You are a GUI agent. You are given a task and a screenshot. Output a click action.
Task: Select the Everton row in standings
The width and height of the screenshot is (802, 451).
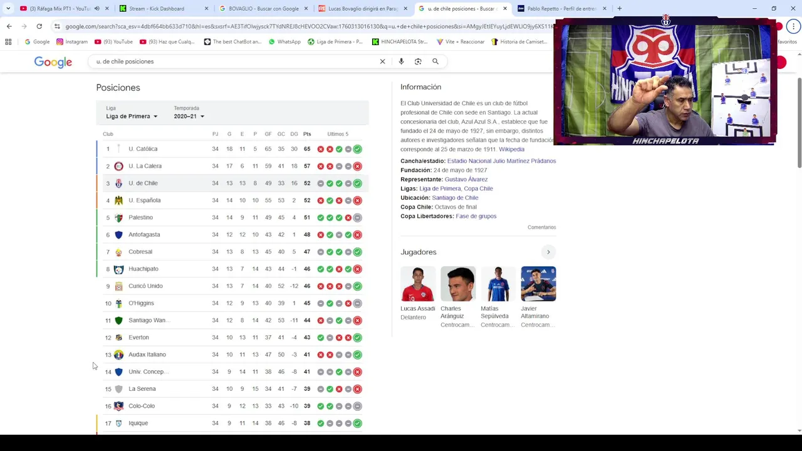point(233,338)
